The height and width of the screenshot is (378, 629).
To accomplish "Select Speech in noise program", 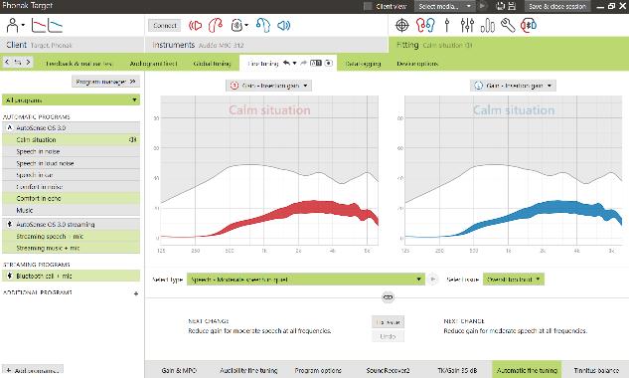I will 71,151.
